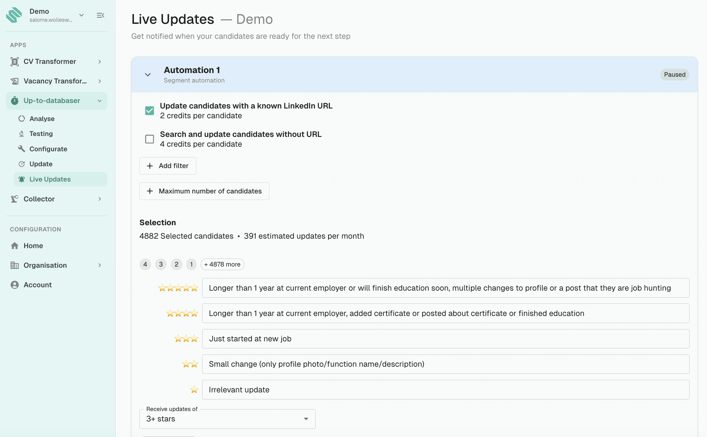This screenshot has width=707, height=437.
Task: Open the Receive updates of dropdown
Action: (x=227, y=419)
